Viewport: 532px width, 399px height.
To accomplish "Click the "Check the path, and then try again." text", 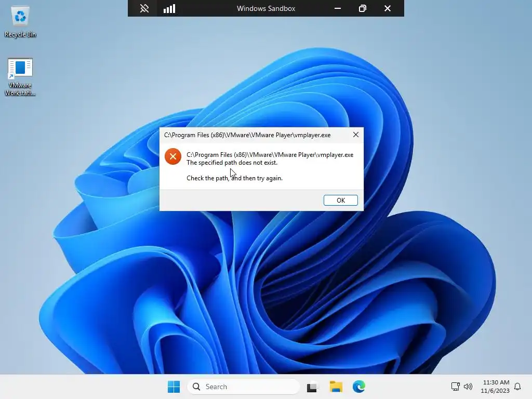I will pyautogui.click(x=234, y=178).
